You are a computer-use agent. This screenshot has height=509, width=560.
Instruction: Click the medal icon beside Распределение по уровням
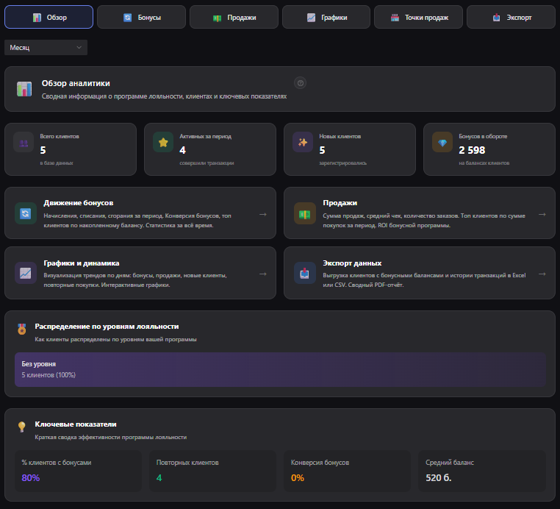click(x=21, y=330)
